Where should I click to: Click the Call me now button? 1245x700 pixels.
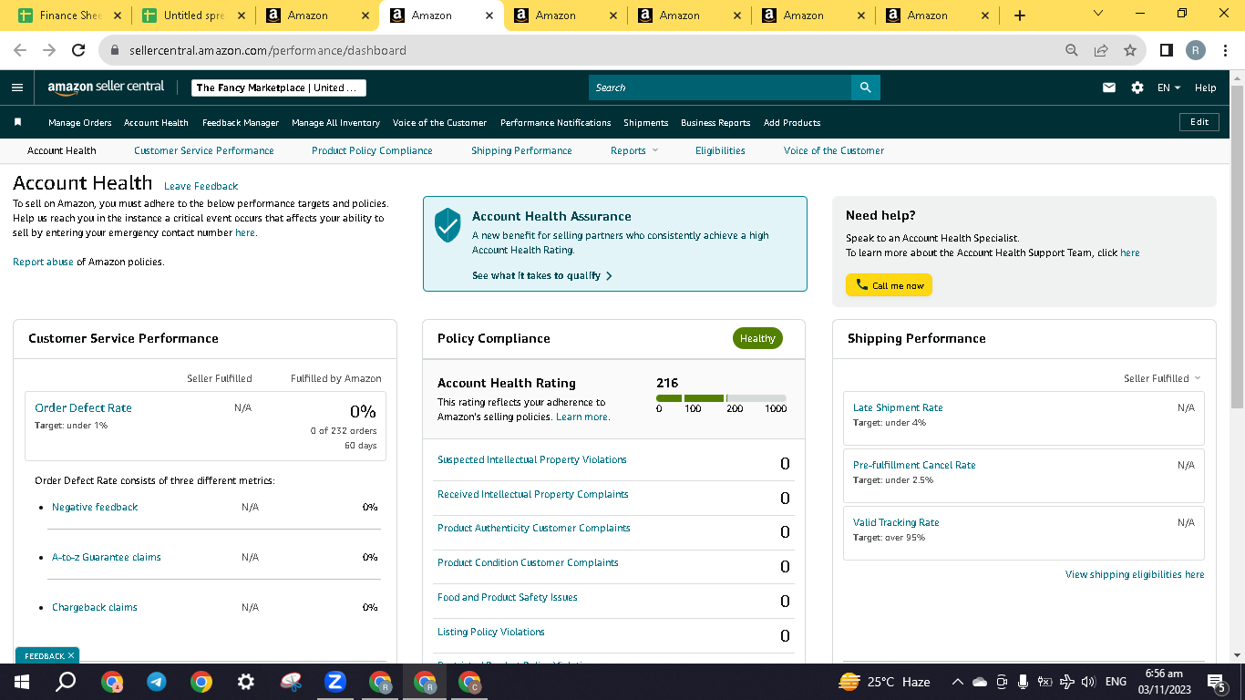(x=889, y=285)
